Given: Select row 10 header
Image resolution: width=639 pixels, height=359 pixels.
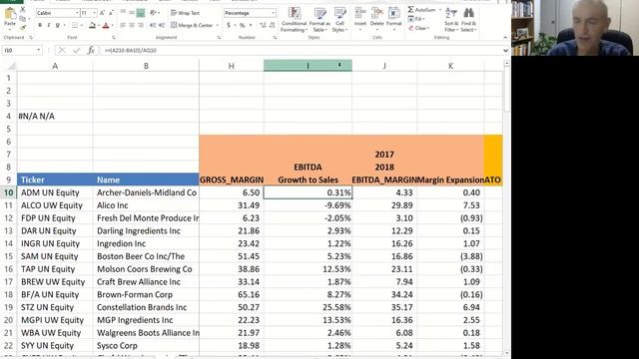Looking at the screenshot, I should tap(9, 192).
